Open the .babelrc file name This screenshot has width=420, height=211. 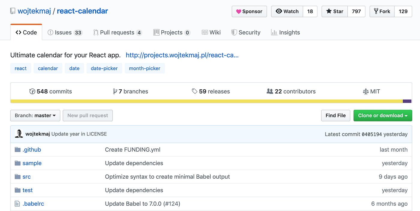[33, 204]
